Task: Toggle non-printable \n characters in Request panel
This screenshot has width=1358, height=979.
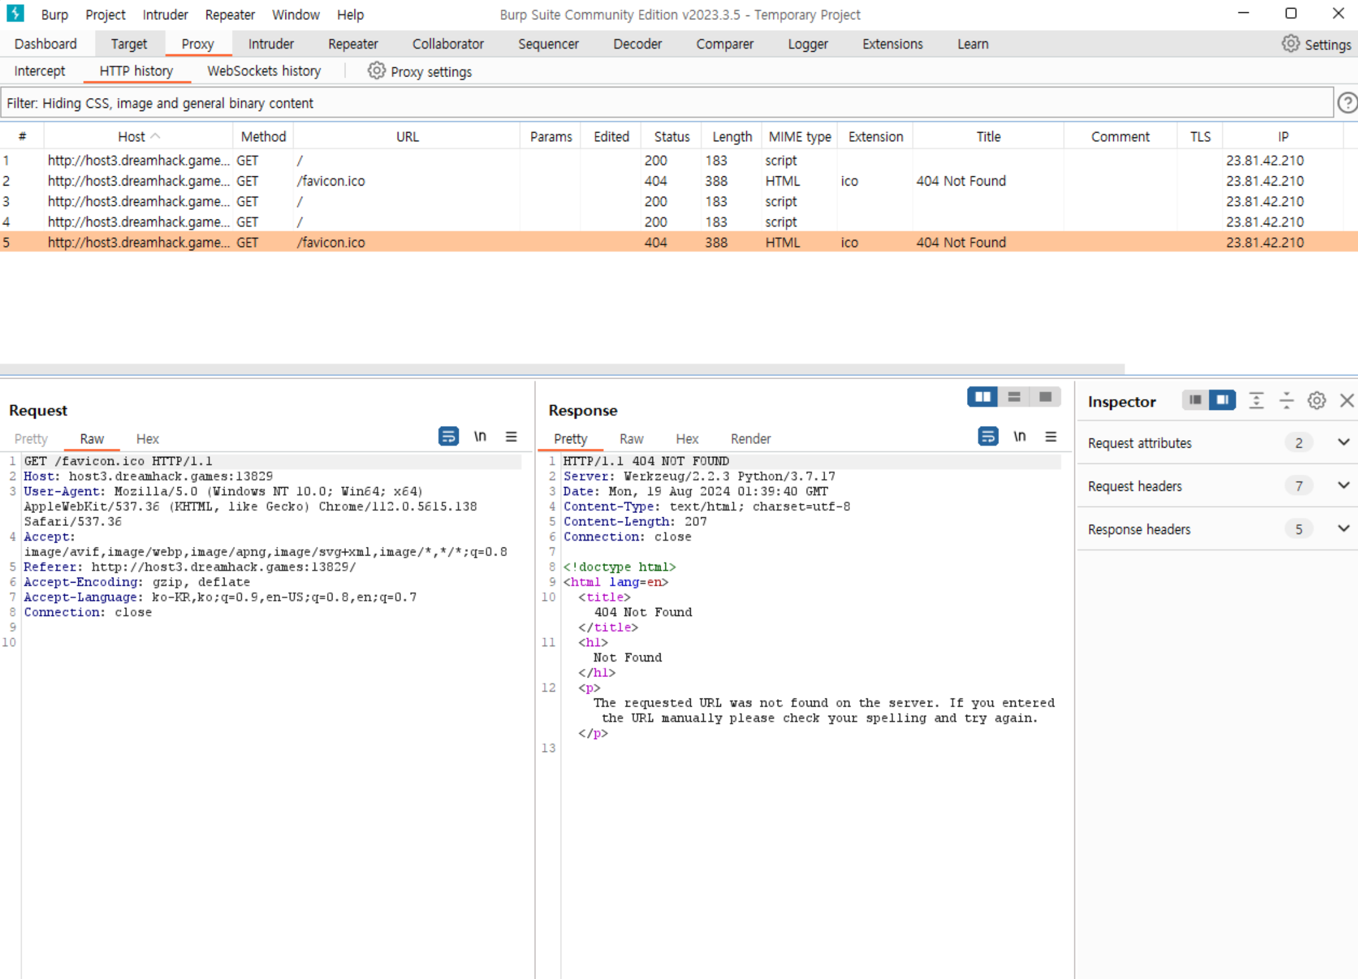Action: [x=480, y=436]
